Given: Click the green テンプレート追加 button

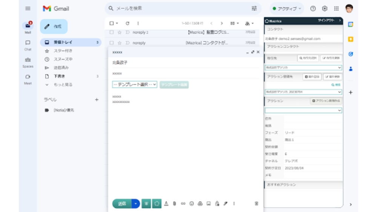Looking at the screenshot, I should [x=174, y=85].
